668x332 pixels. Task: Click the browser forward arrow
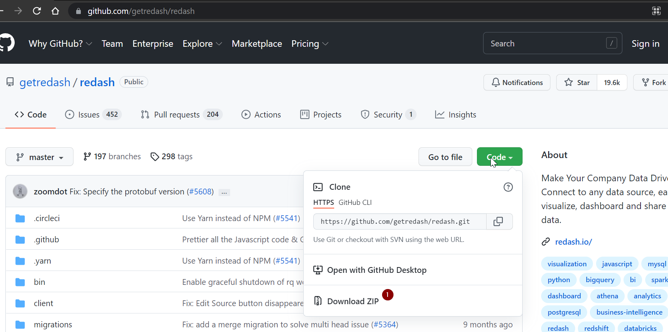click(x=18, y=11)
